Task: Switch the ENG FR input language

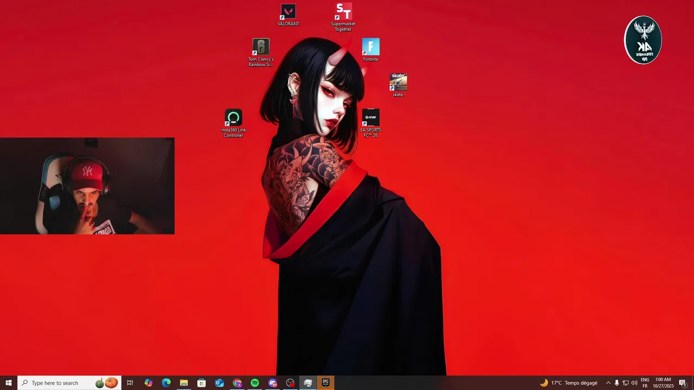Action: [645, 383]
